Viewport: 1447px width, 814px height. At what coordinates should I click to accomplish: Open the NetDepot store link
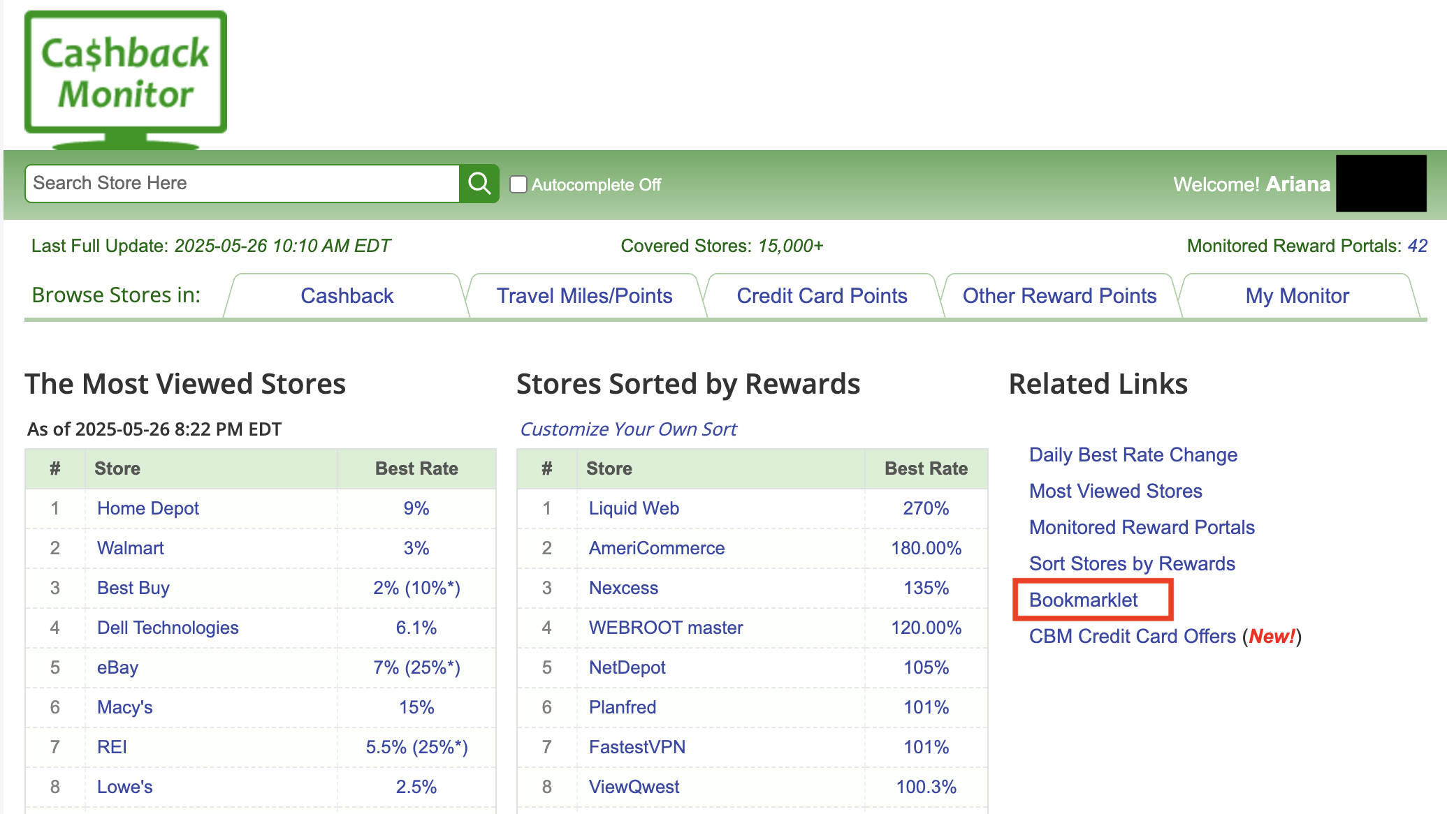(627, 668)
